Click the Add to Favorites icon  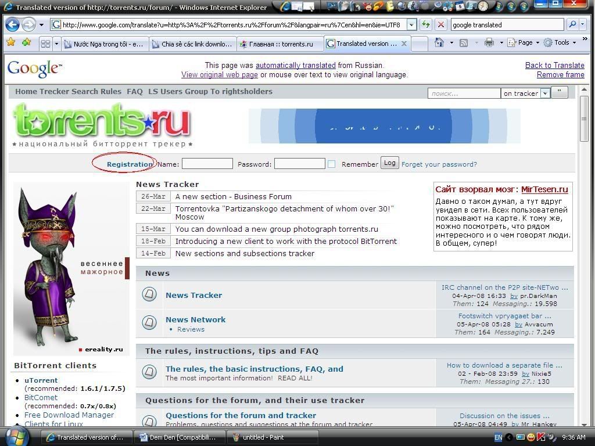click(x=26, y=43)
